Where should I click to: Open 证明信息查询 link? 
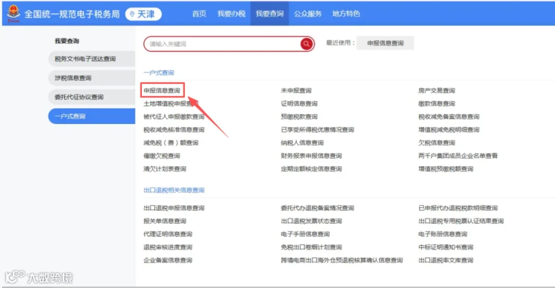pyautogui.click(x=299, y=104)
